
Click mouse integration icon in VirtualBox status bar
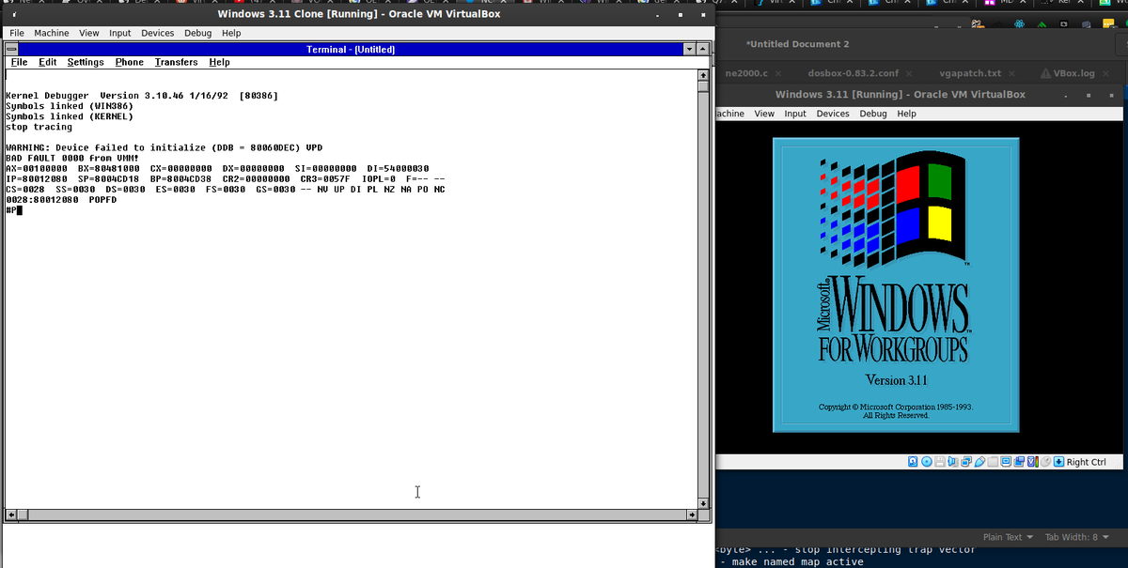coord(1045,462)
